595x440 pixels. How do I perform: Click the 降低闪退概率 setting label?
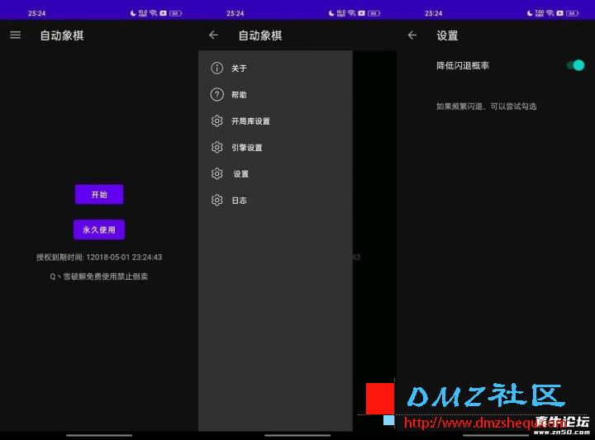pos(463,65)
